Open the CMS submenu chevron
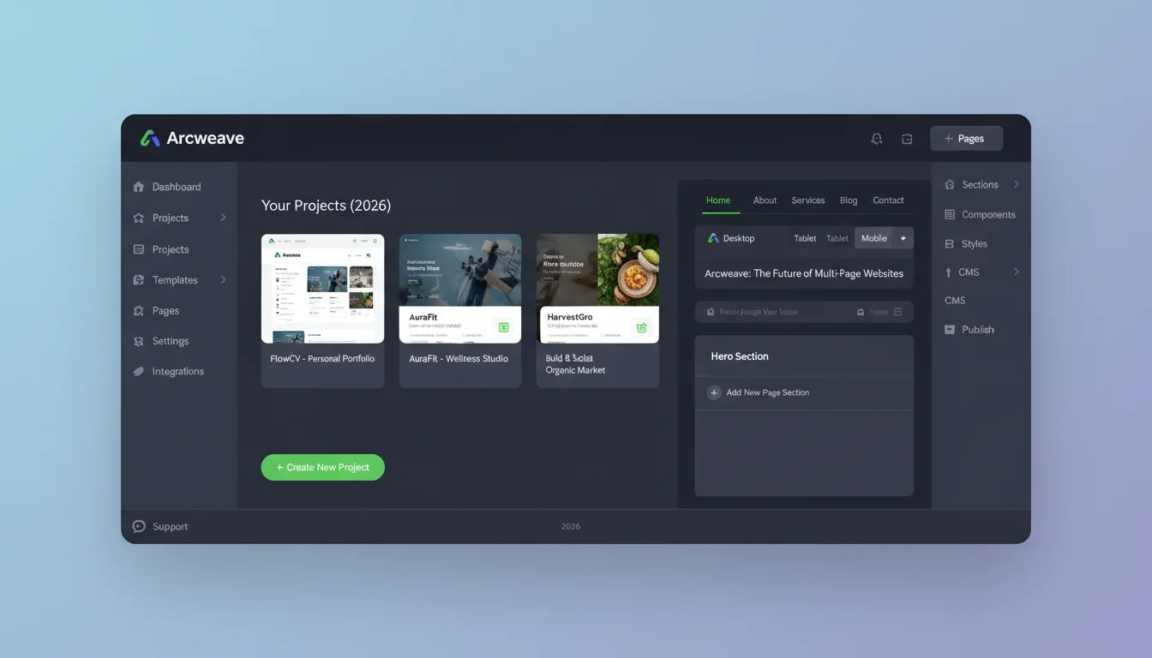This screenshot has height=658, width=1152. (x=1017, y=272)
